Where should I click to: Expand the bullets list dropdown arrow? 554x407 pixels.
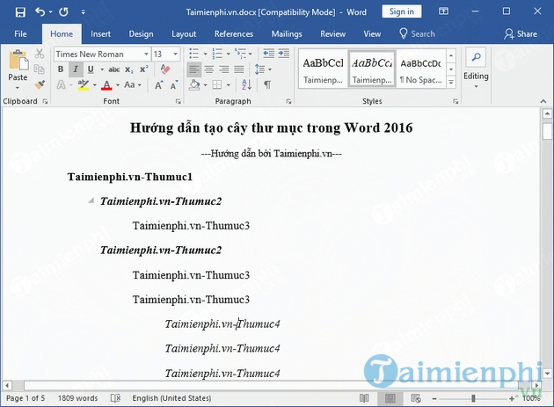click(205, 54)
